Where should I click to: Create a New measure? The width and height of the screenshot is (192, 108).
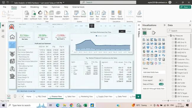coord(113,15)
